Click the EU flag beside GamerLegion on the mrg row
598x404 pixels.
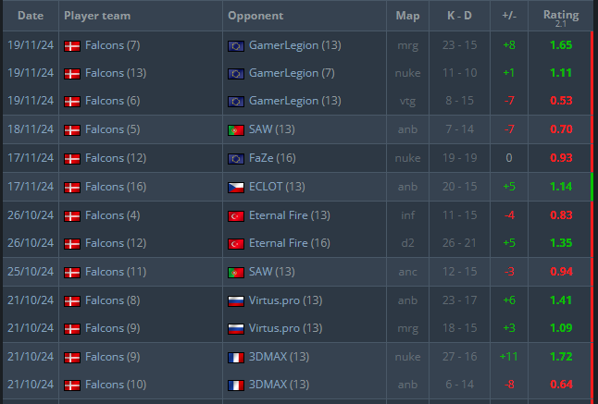[235, 44]
